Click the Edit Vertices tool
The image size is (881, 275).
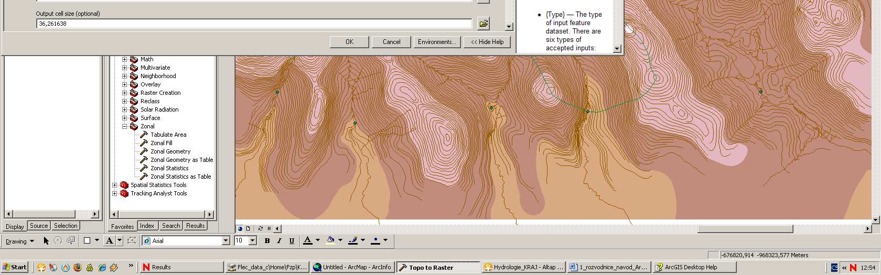(x=132, y=240)
